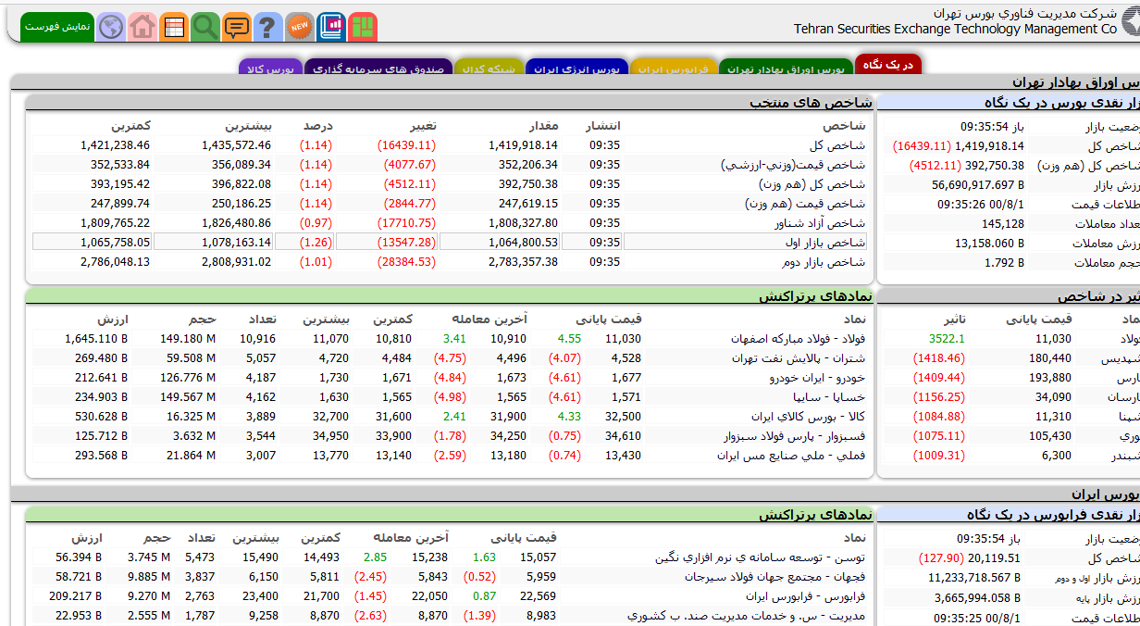
Task: Open symbol فجهان - مجتمع جهان فولاد سيرجان
Action: click(775, 577)
